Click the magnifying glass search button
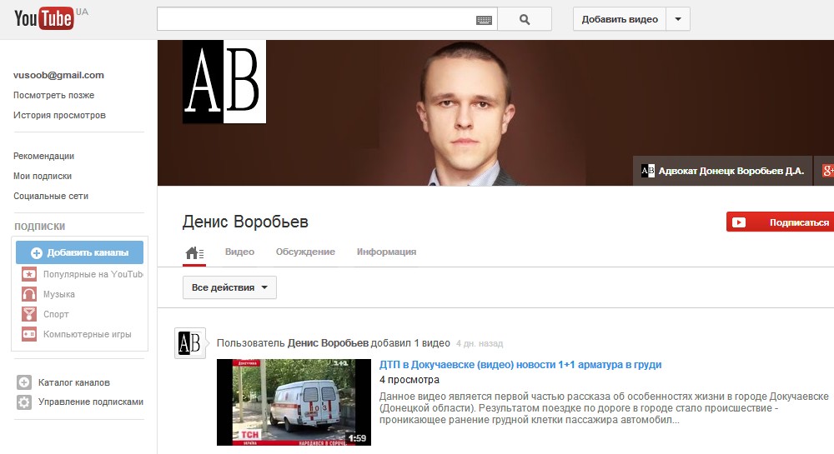The image size is (834, 454). 525,20
